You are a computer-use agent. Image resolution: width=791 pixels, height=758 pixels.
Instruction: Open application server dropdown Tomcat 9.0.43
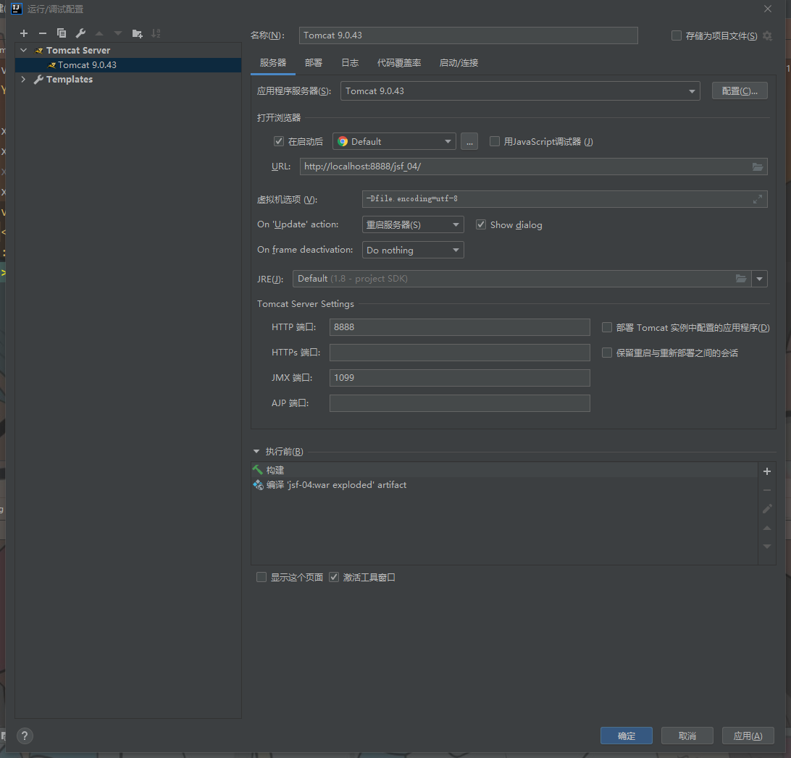pos(520,90)
